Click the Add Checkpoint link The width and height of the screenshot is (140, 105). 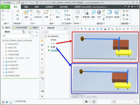click(55, 50)
